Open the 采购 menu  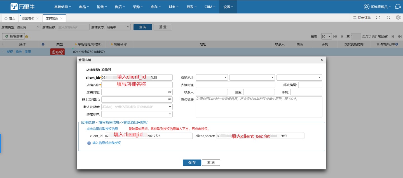point(138,7)
